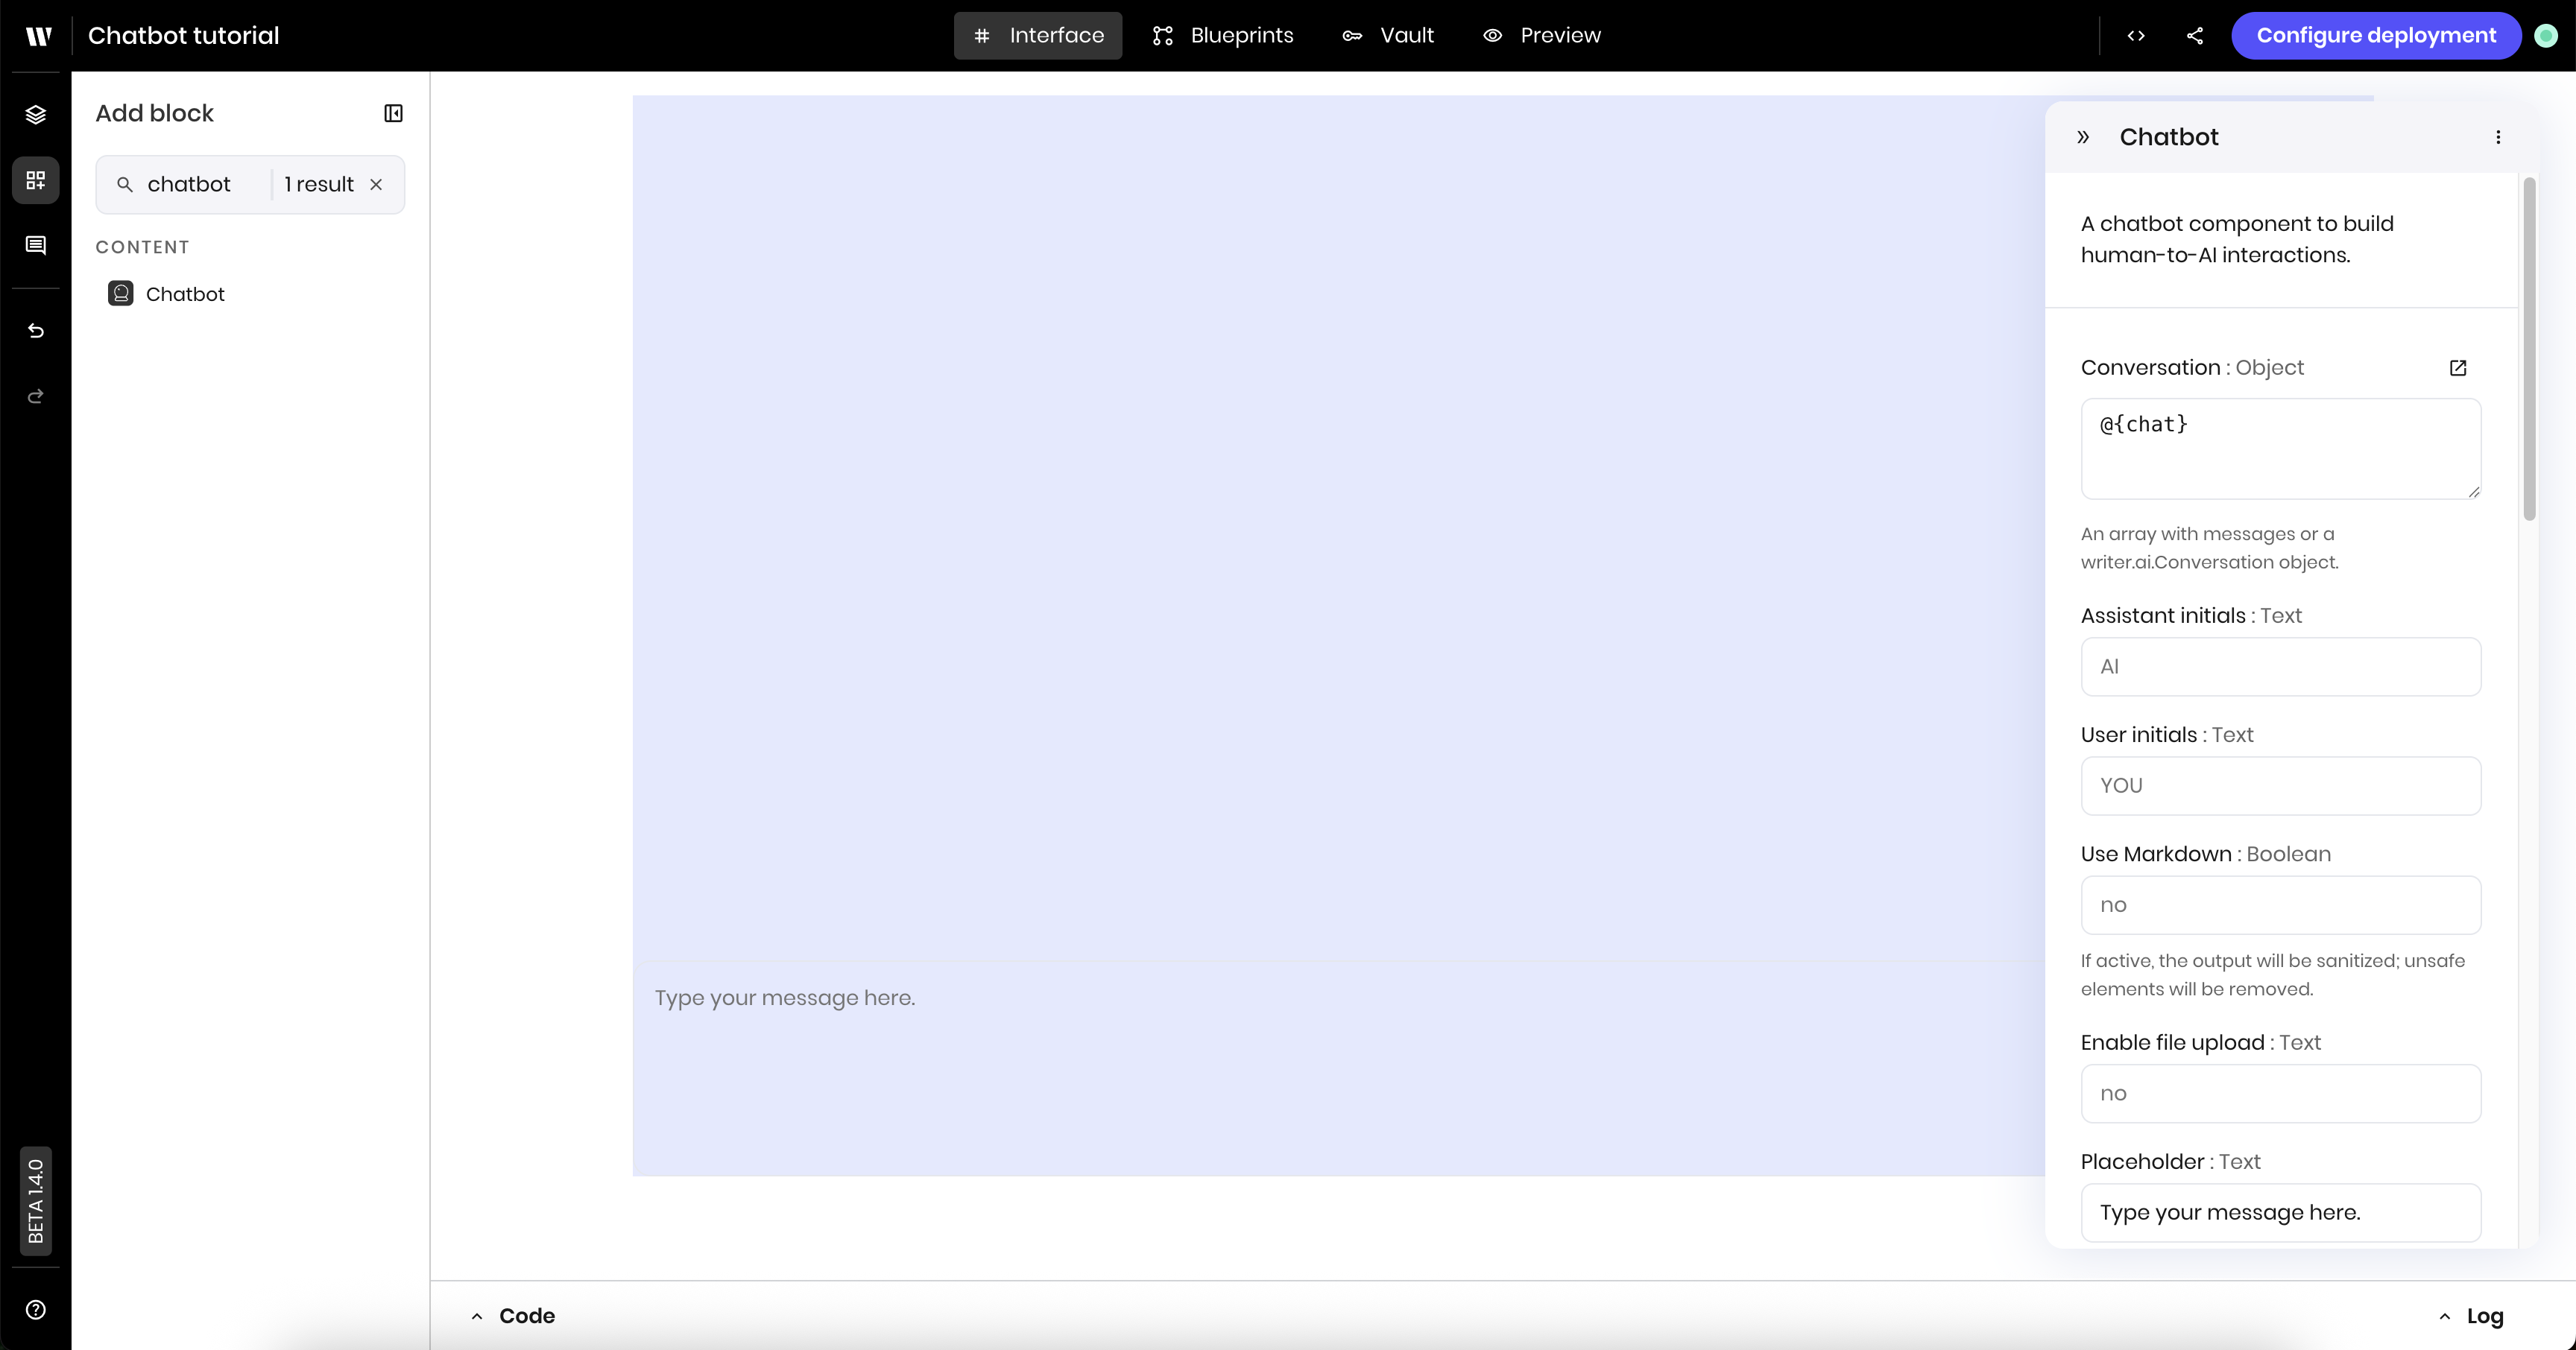Select the Add block sidebar icon
2576x1350 pixels.
tap(36, 181)
